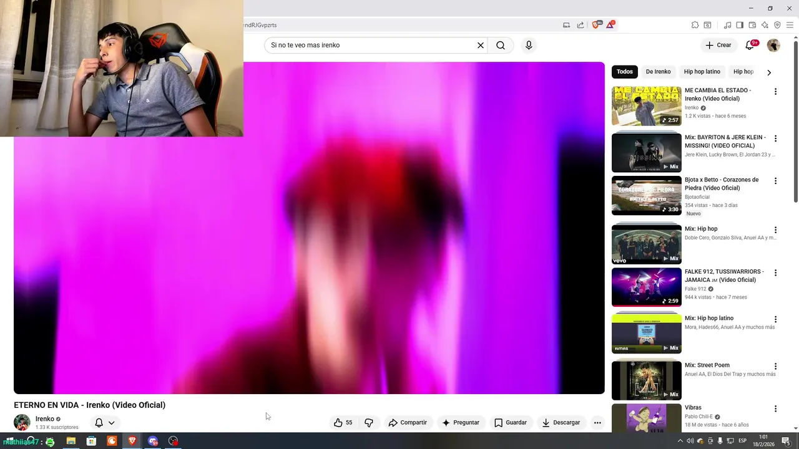
Task: Select the partially shown Hip hop chip
Action: 743,72
